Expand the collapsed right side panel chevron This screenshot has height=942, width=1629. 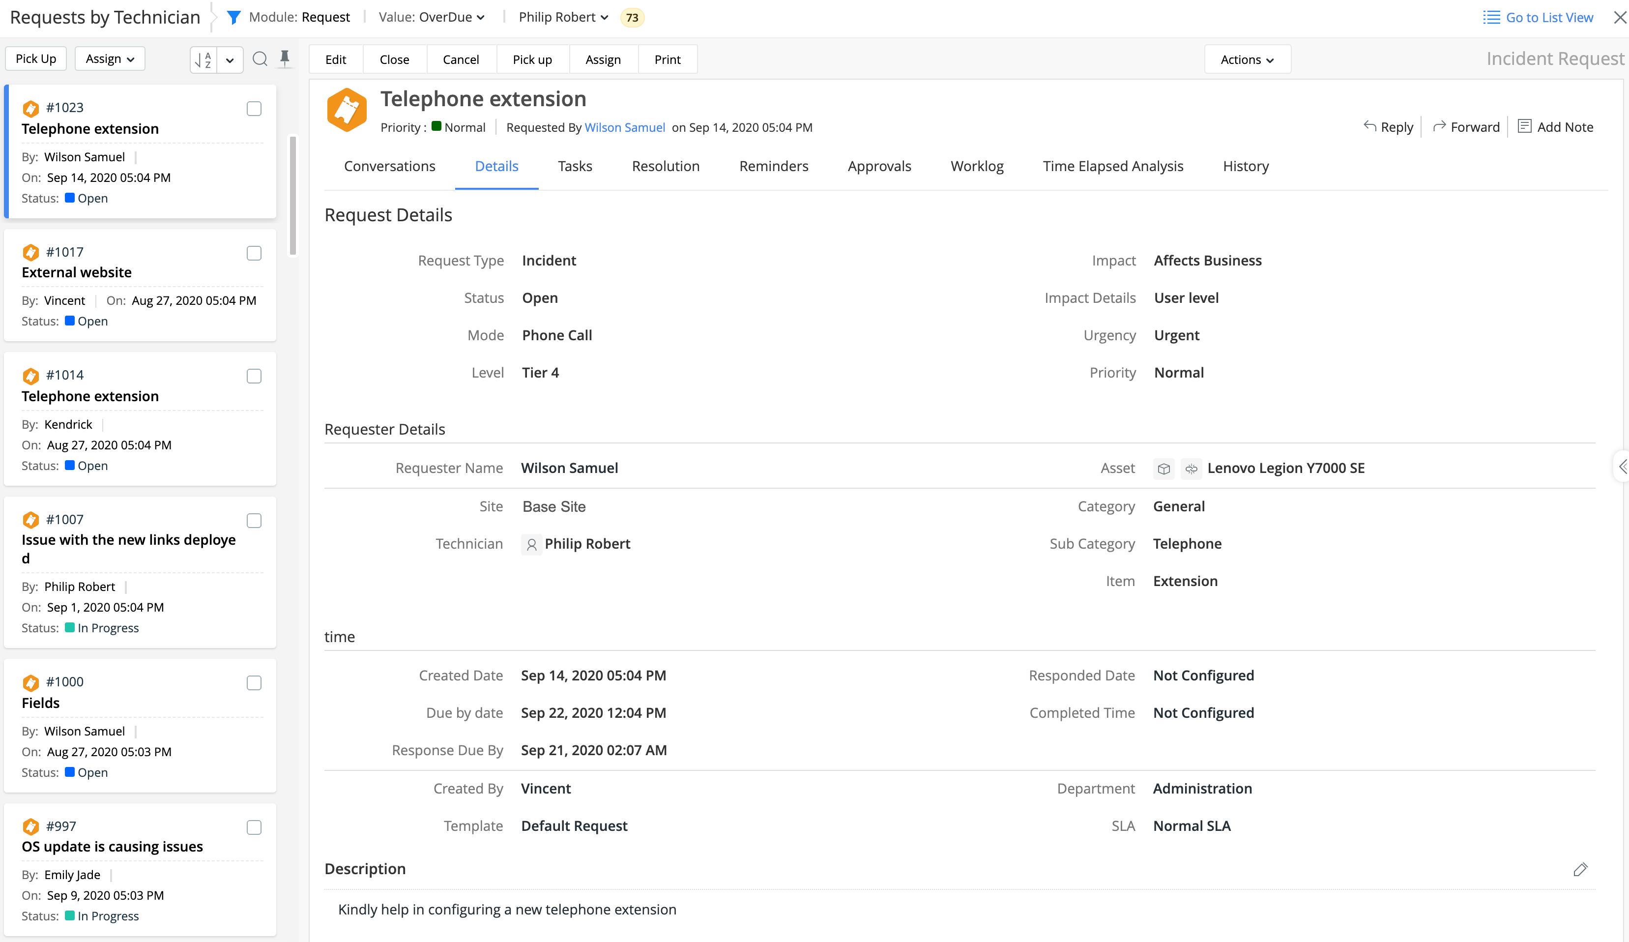point(1623,466)
